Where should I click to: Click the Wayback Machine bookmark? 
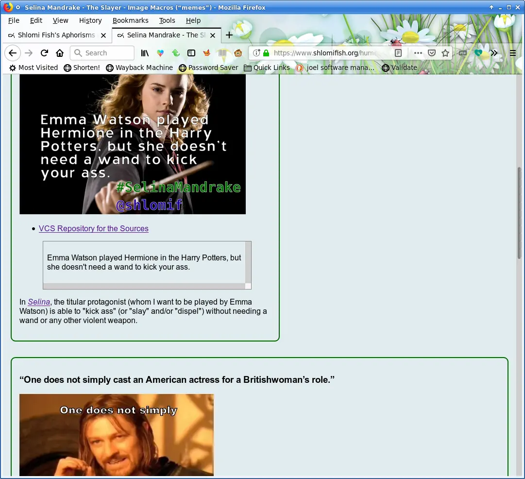(x=139, y=68)
